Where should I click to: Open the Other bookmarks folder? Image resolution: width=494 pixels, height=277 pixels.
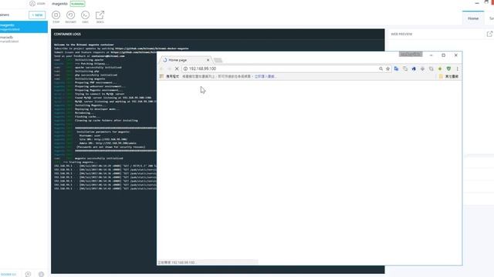pos(449,76)
